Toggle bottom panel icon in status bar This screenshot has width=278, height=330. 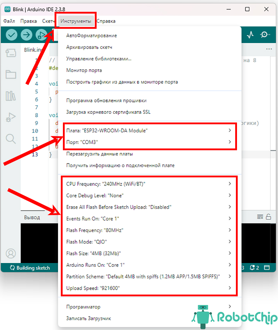click(267, 268)
